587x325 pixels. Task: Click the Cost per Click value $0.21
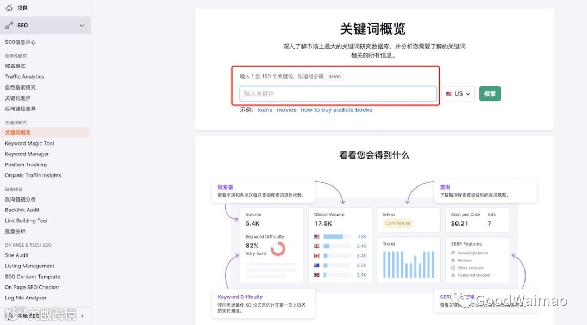coord(459,223)
